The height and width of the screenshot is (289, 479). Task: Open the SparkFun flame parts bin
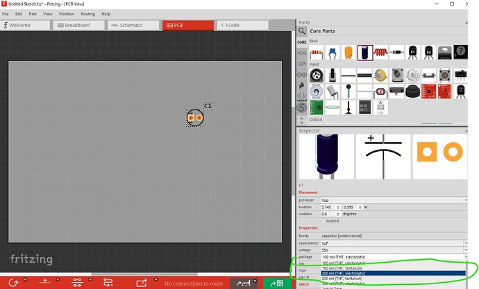302,86
